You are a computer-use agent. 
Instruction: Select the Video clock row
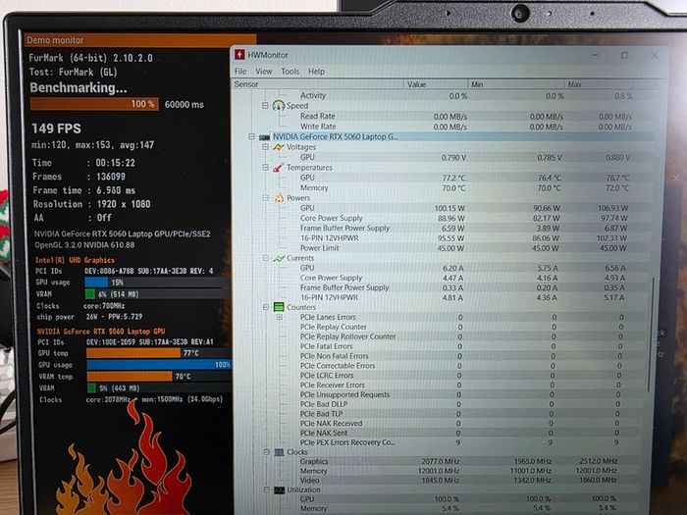(x=458, y=481)
